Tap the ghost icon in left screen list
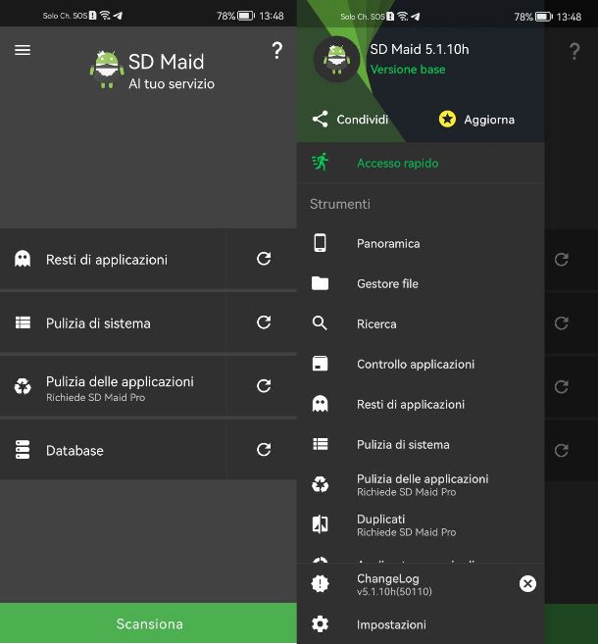Screen dimensions: 598x644 [x=23, y=259]
